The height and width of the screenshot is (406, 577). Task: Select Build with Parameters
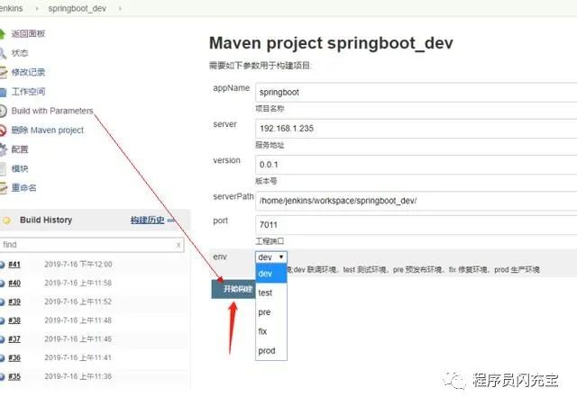pos(52,111)
